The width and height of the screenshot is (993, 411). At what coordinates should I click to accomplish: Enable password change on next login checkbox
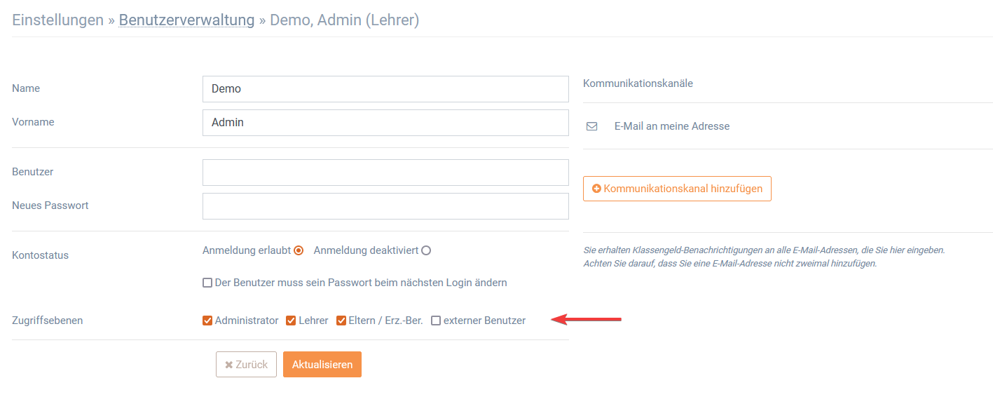tap(207, 283)
